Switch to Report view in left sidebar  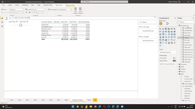[x=2, y=18]
